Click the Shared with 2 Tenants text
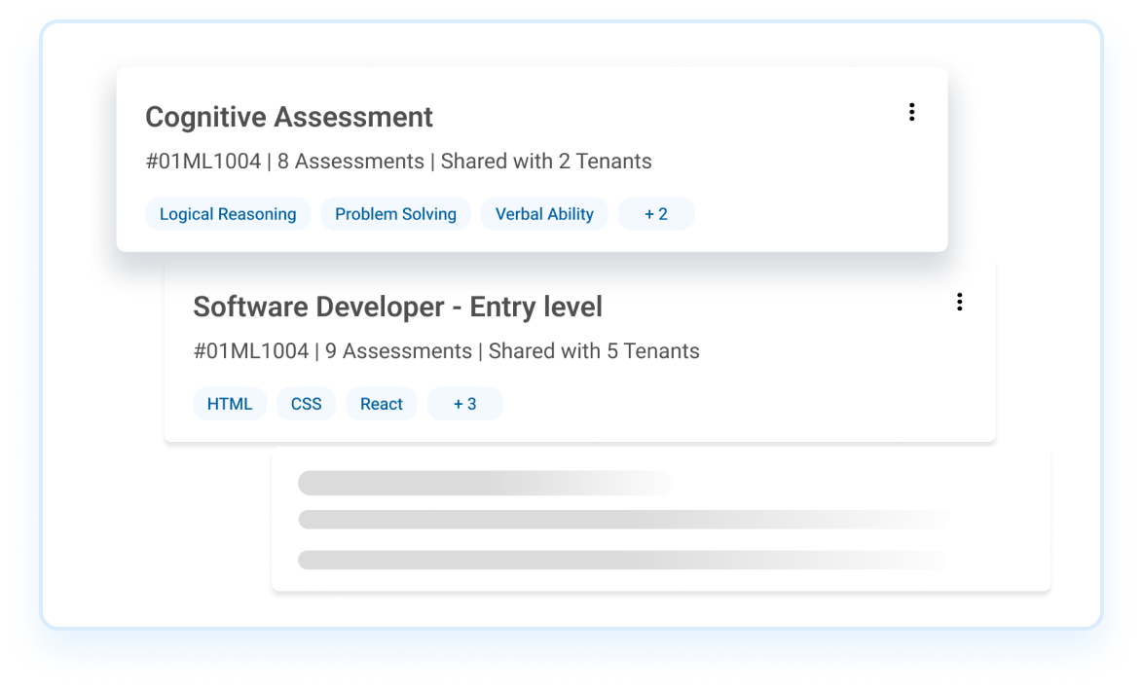The width and height of the screenshot is (1143, 689). pos(545,162)
